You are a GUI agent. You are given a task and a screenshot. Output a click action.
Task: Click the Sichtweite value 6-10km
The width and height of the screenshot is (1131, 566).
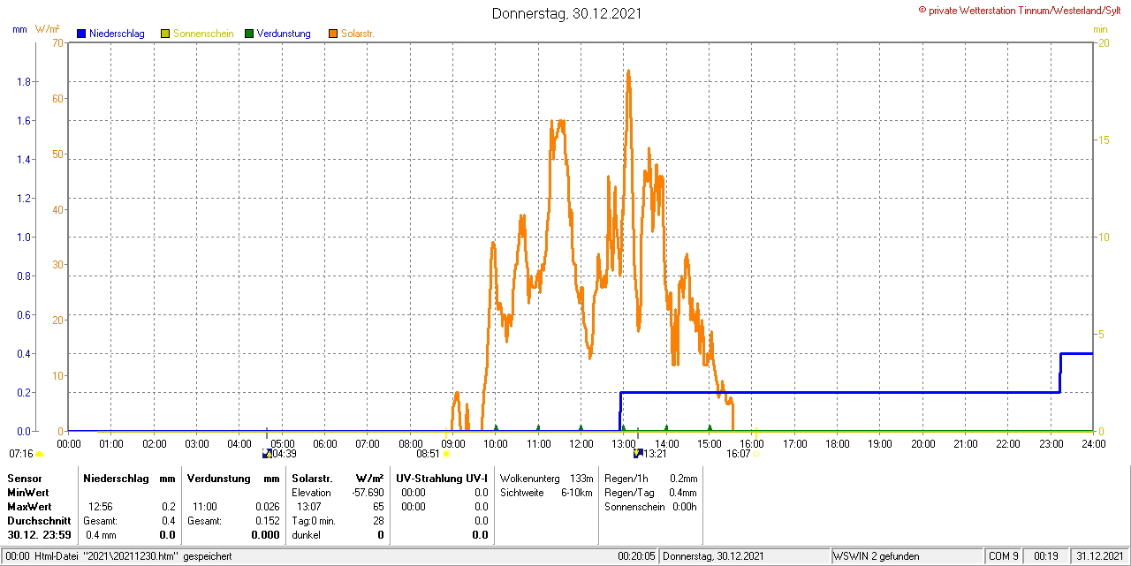577,492
